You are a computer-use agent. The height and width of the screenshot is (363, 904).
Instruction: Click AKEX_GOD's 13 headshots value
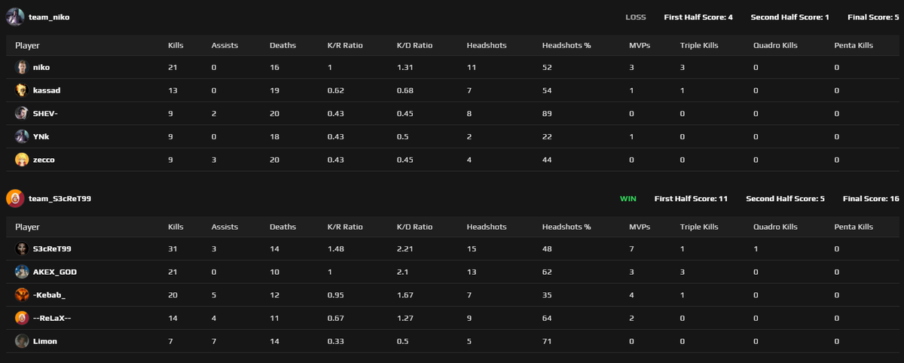coord(472,272)
